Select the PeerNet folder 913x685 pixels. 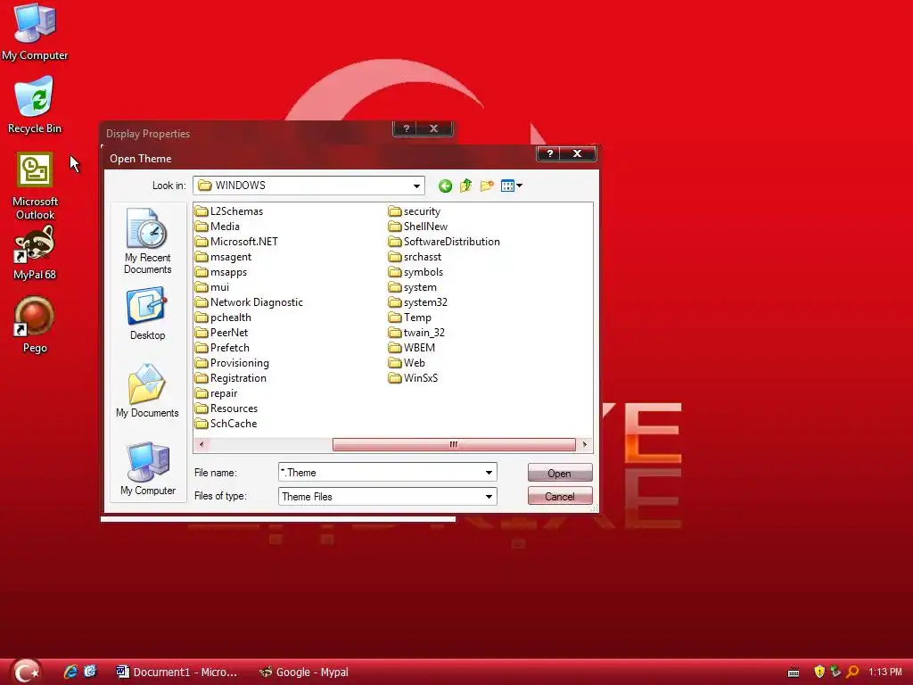(221, 332)
